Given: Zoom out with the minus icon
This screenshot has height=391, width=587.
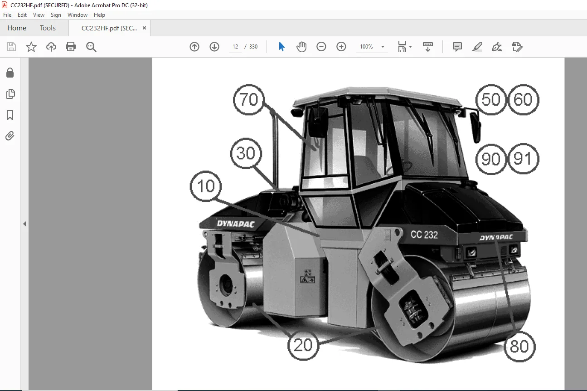Looking at the screenshot, I should (x=321, y=47).
